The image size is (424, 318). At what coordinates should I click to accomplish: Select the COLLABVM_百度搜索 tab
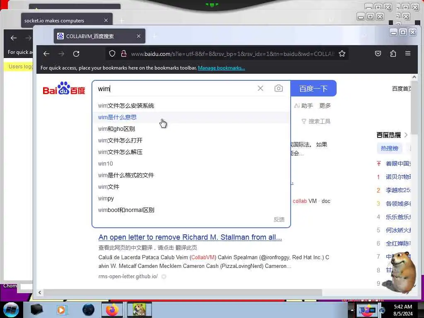point(99,36)
